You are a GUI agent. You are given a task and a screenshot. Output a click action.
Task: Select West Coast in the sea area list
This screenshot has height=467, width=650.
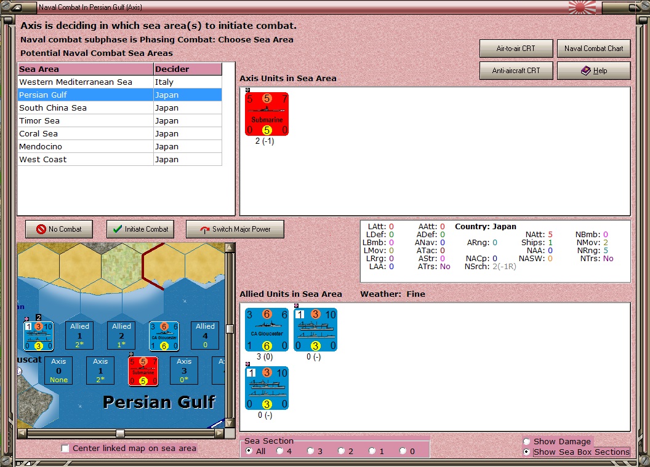(x=120, y=159)
